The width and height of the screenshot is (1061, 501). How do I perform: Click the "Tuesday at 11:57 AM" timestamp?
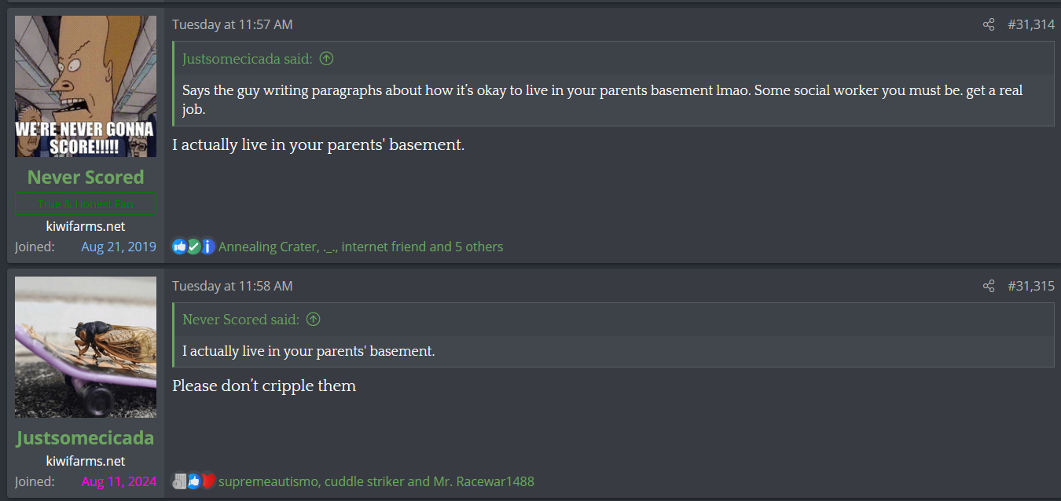[232, 24]
